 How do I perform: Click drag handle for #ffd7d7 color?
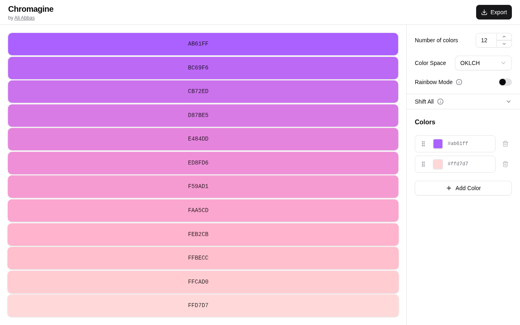tap(423, 164)
